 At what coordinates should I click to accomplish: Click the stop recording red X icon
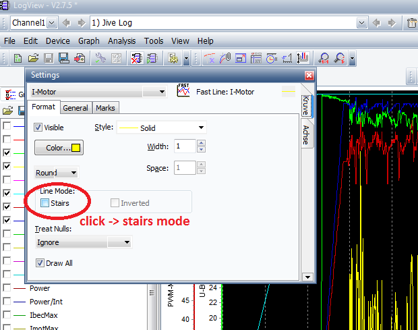tap(137, 58)
